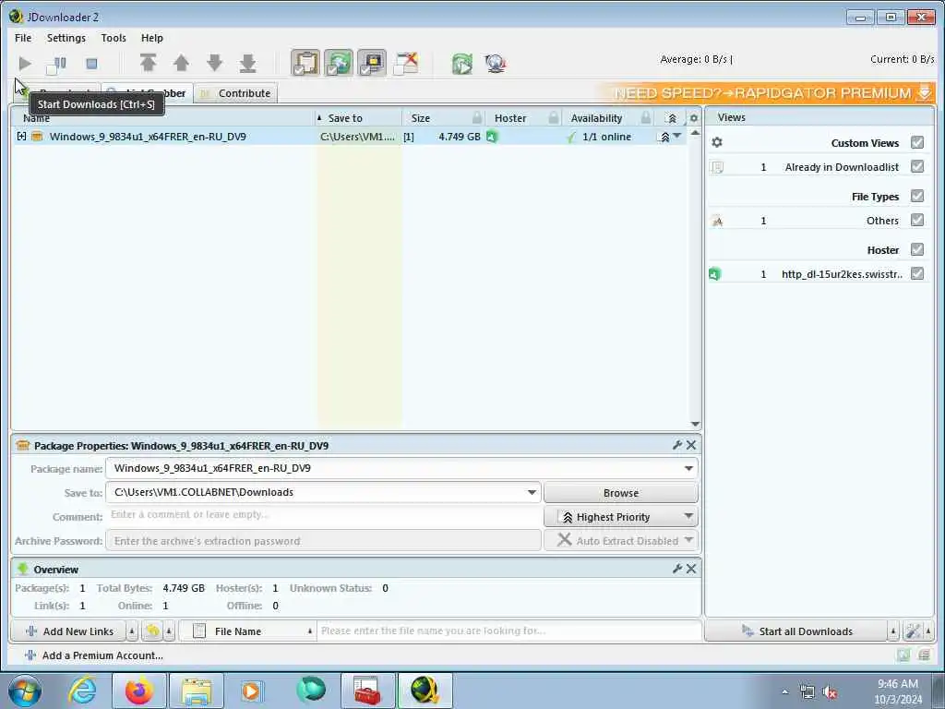The height and width of the screenshot is (709, 945).
Task: Open Add New Links arrow menu
Action: coord(132,631)
